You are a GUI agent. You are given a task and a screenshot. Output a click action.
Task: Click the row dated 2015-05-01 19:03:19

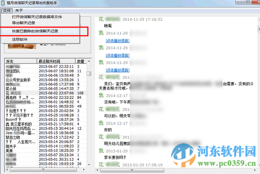point(45,164)
